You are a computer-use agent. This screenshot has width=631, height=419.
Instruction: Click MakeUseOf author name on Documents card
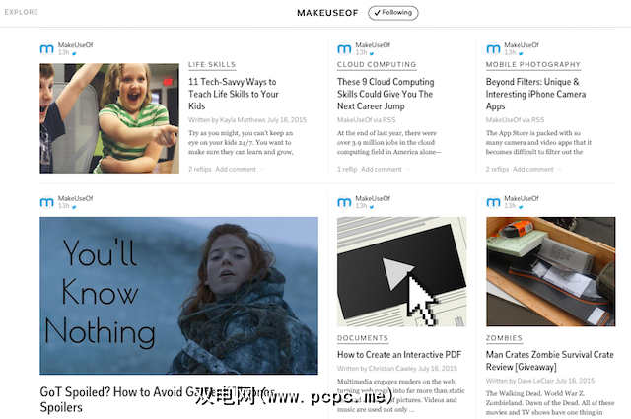(373, 198)
